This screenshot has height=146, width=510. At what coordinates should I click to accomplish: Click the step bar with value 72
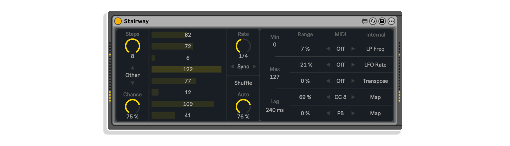[188, 46]
